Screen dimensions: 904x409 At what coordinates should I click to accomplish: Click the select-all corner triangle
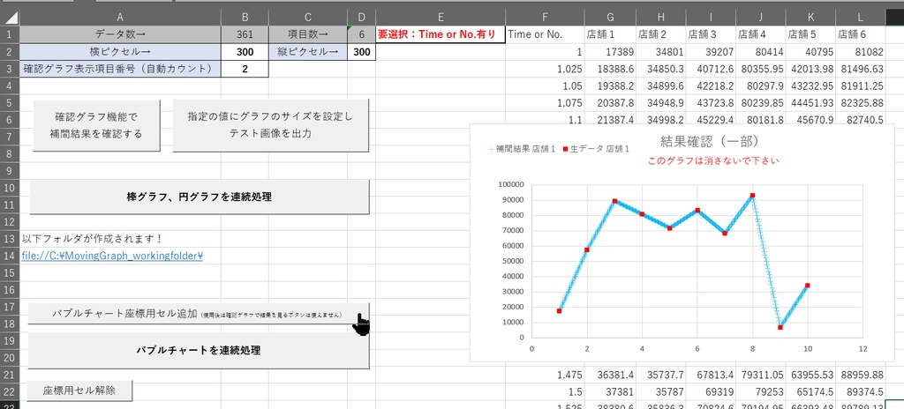click(10, 18)
